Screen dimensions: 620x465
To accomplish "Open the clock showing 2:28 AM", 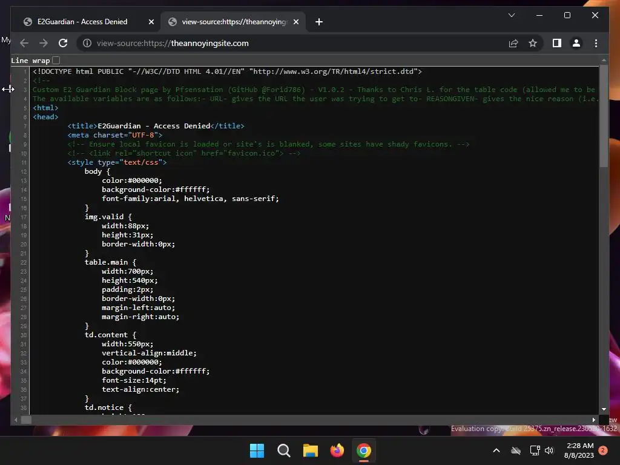I will (579, 450).
